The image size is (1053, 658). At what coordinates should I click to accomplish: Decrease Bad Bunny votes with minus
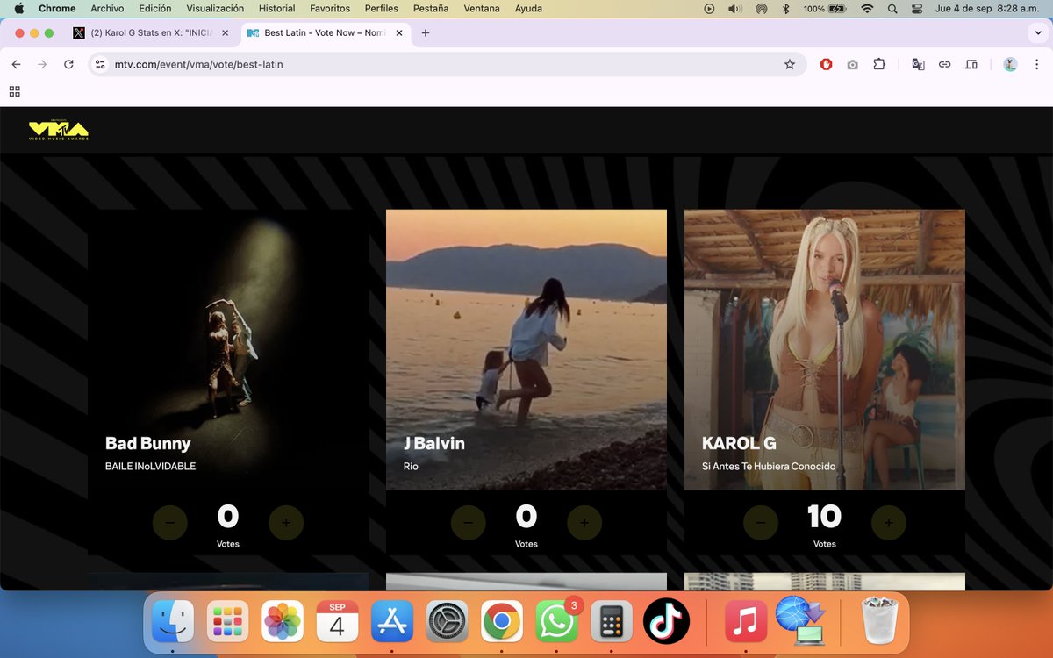[169, 523]
